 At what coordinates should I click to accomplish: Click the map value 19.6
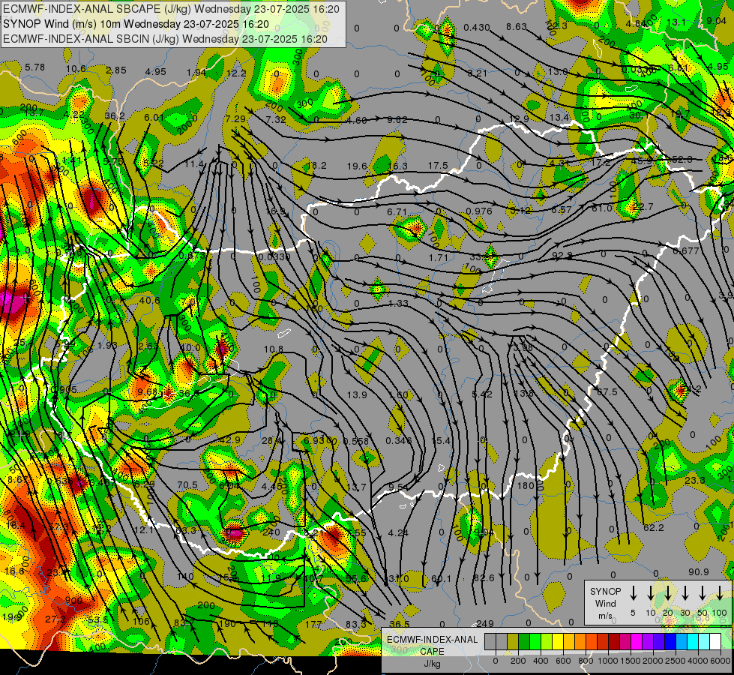[357, 166]
